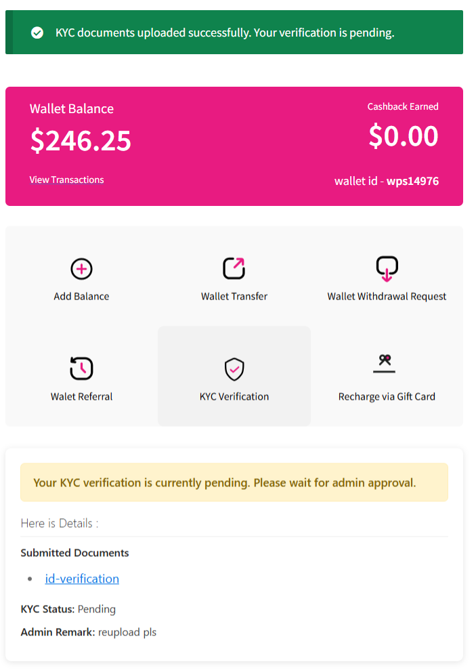
Task: Click the Wallet Withdrawal Request icon
Action: coord(387,268)
